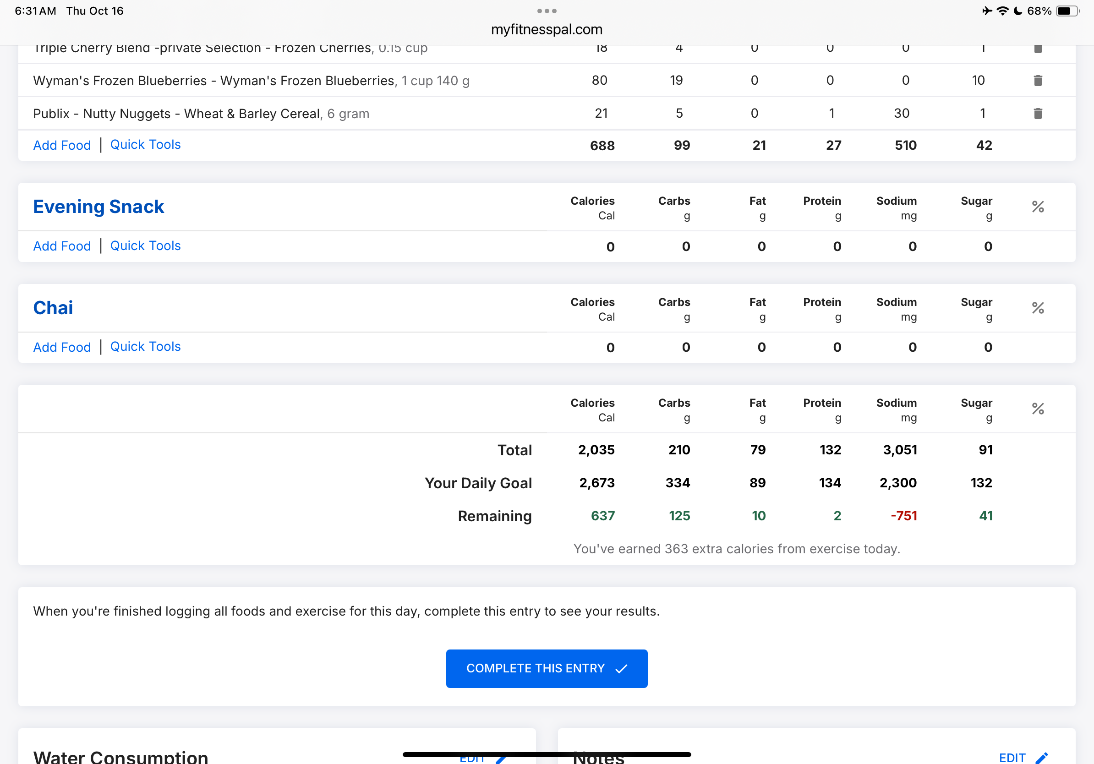The width and height of the screenshot is (1094, 764).
Task: Add Food to Evening Snack
Action: pos(62,246)
